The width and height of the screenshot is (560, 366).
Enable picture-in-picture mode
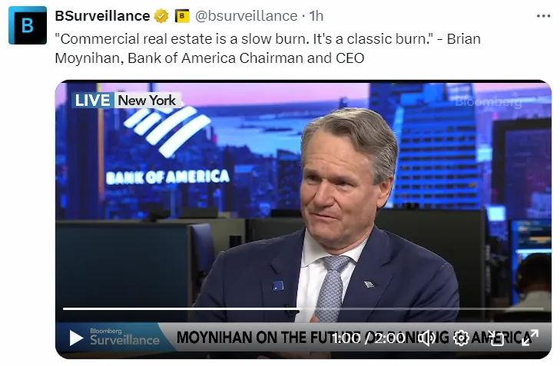(496, 338)
